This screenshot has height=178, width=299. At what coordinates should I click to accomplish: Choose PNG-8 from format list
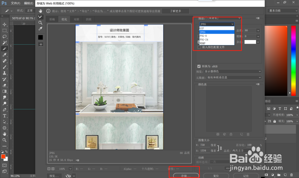point(217,36)
